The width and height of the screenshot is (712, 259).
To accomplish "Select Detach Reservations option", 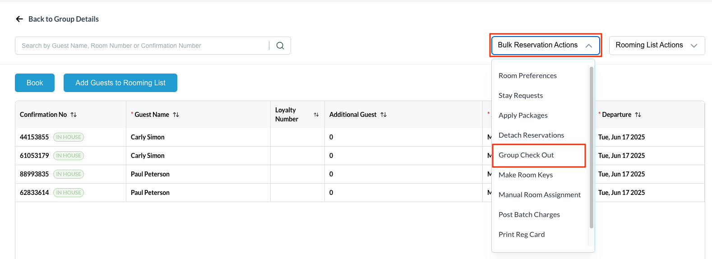I will [x=531, y=135].
